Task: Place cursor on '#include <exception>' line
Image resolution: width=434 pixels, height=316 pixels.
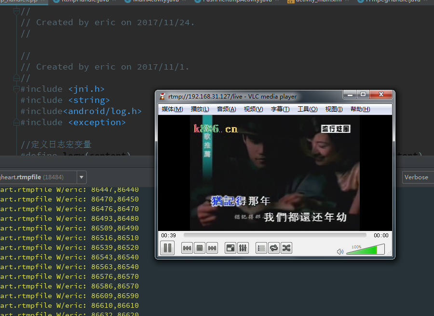Action: 73,122
